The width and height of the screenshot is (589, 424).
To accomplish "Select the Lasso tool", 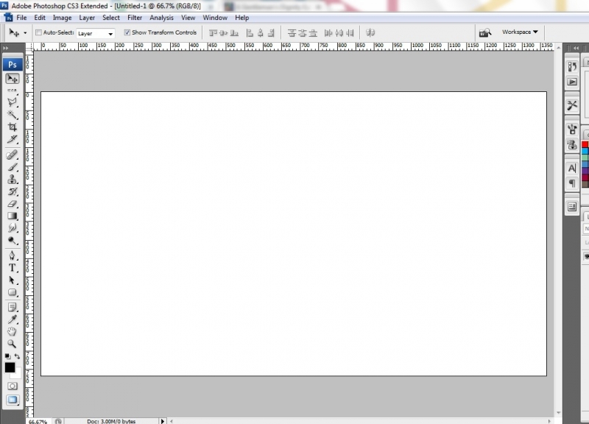I will [13, 102].
